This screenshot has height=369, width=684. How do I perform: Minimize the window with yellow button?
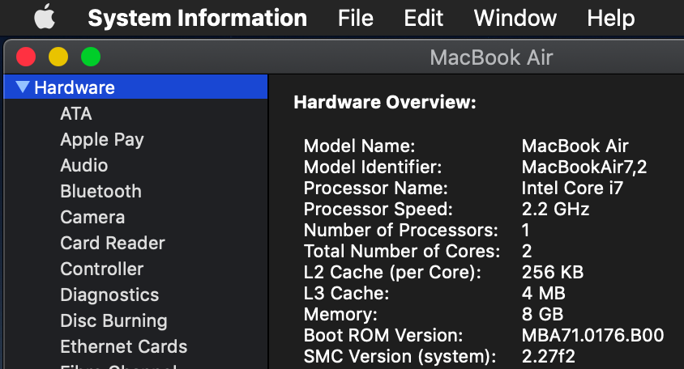[58, 57]
